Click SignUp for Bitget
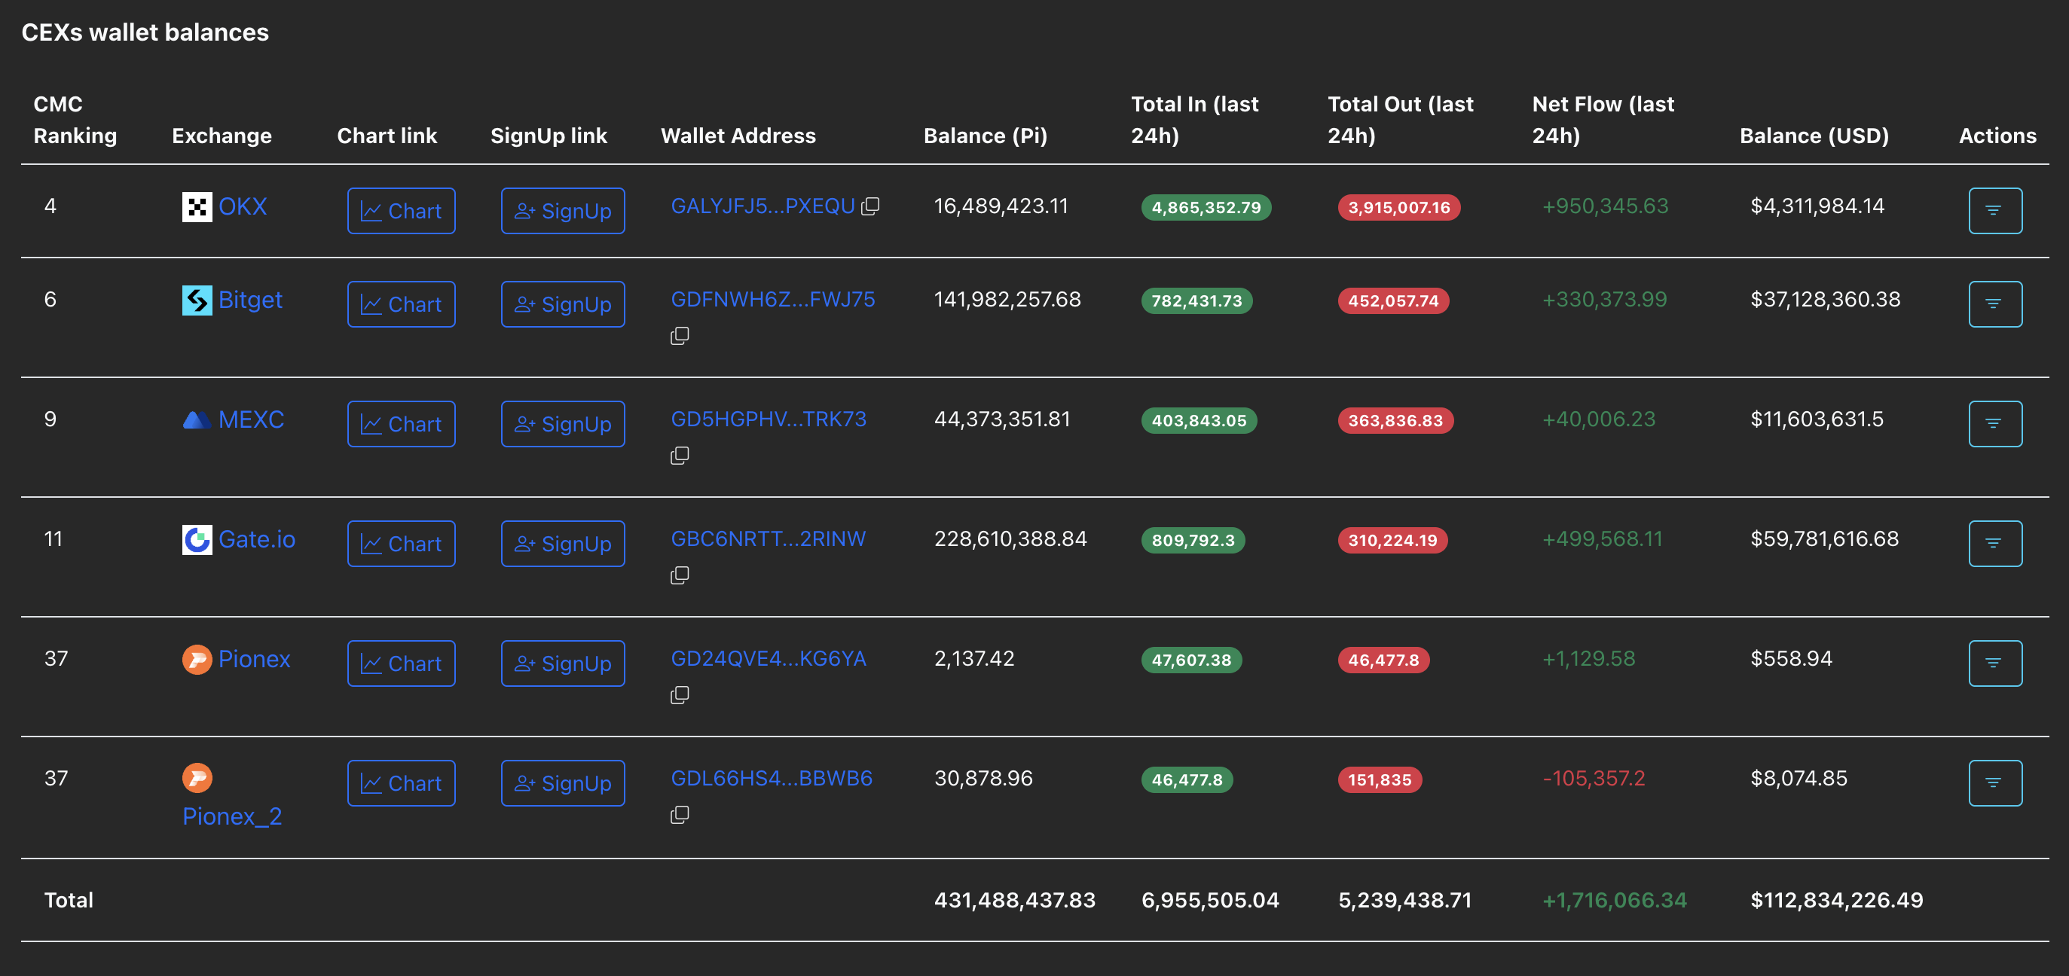 click(562, 303)
